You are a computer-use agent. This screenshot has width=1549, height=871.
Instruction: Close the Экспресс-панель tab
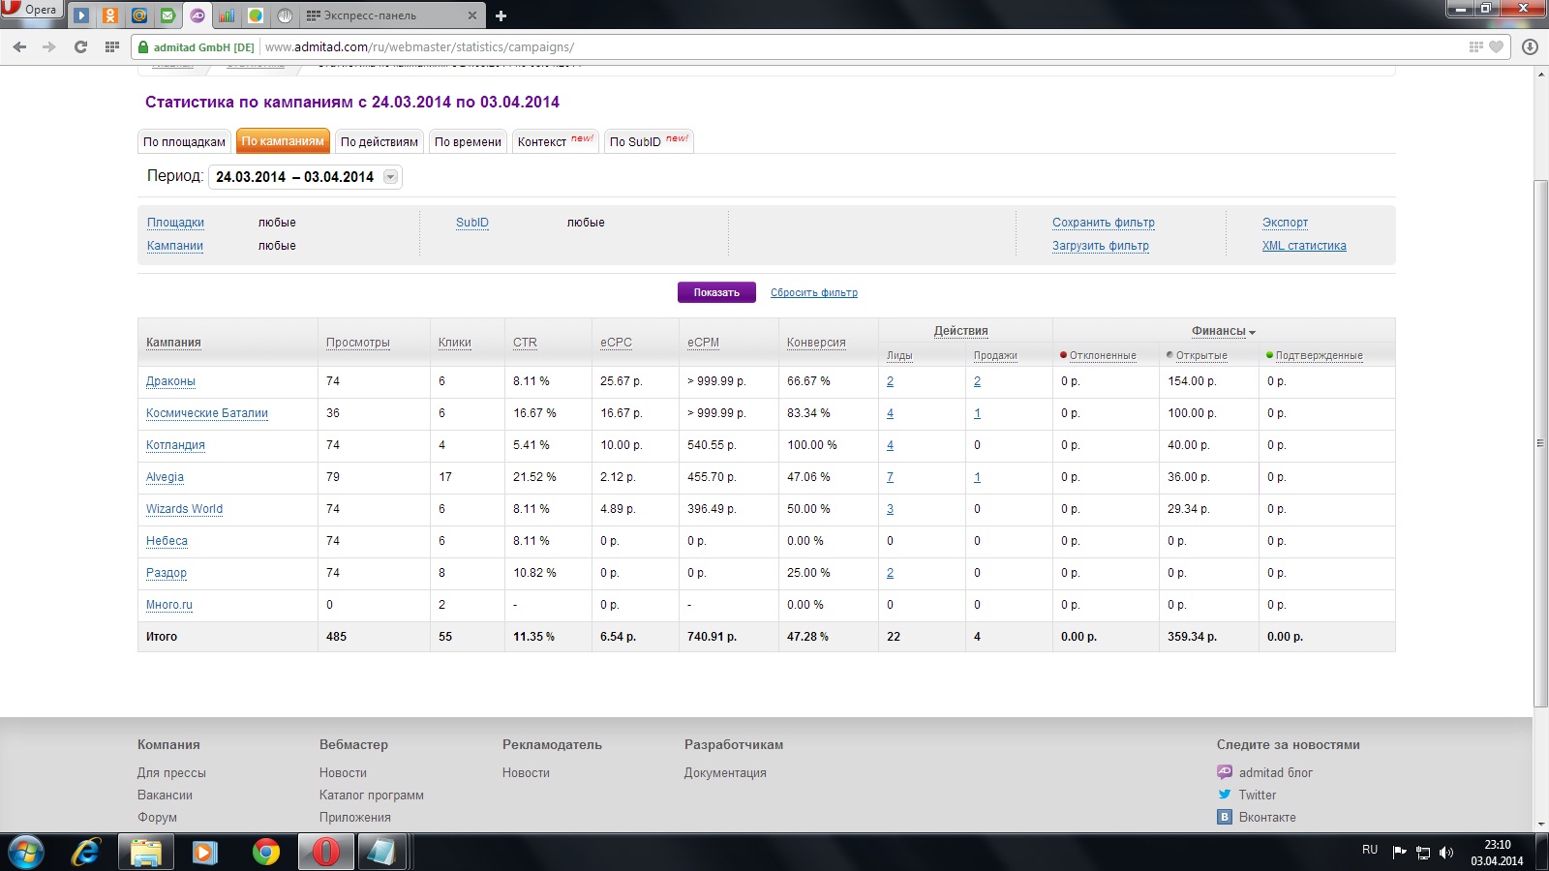pos(472,15)
